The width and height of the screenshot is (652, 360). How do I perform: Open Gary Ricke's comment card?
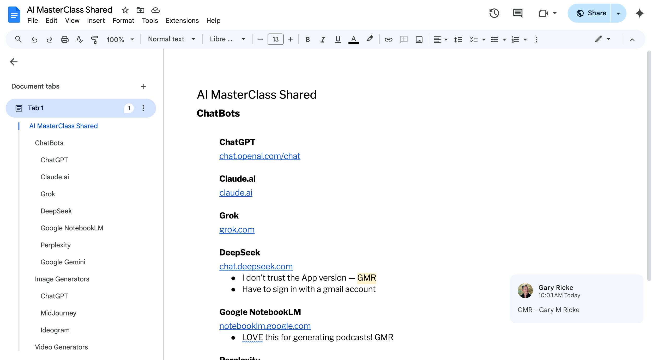[577, 299]
